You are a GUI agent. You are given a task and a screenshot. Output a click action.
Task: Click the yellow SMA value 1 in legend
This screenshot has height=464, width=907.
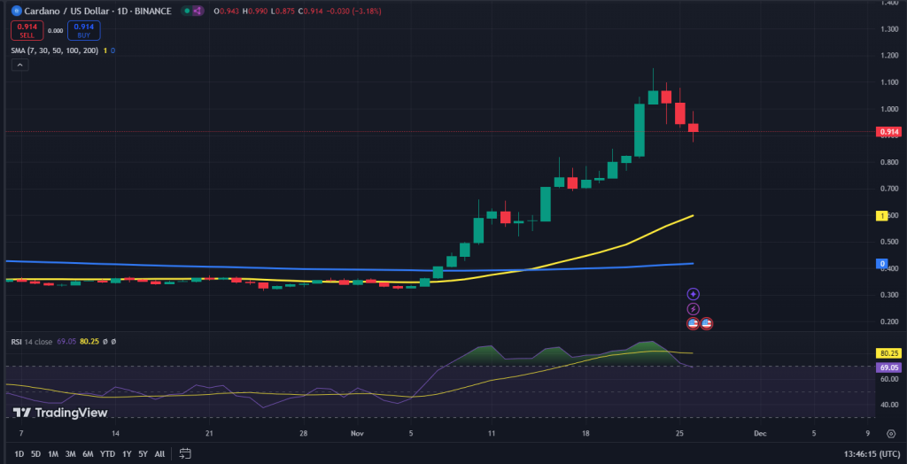pyautogui.click(x=105, y=50)
